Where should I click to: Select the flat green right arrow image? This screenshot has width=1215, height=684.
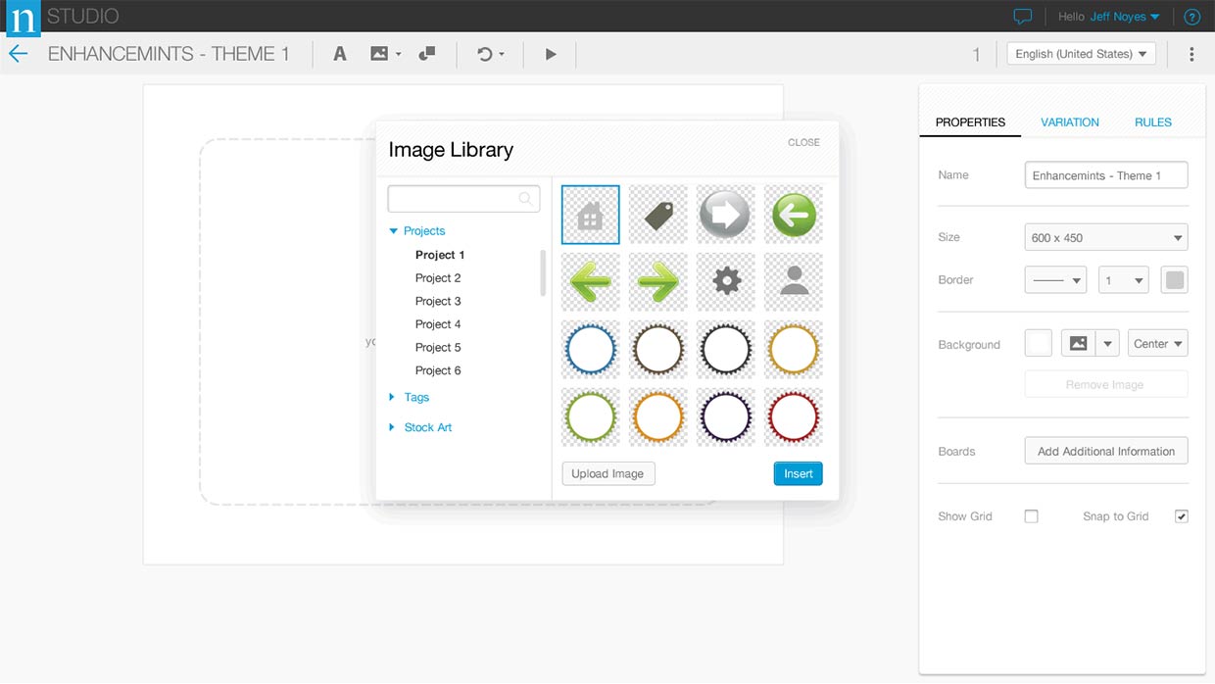[x=658, y=282]
